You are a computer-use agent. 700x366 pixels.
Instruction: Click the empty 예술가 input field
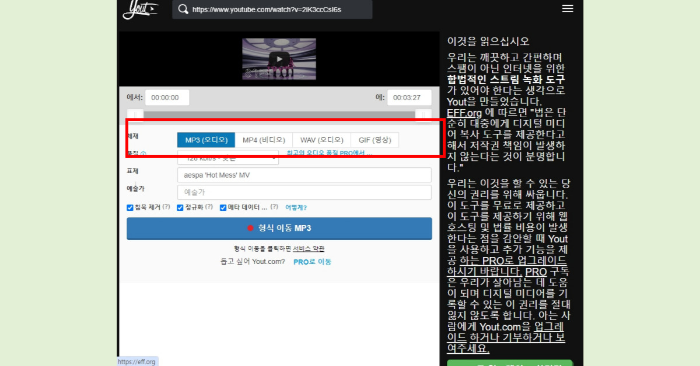(304, 192)
